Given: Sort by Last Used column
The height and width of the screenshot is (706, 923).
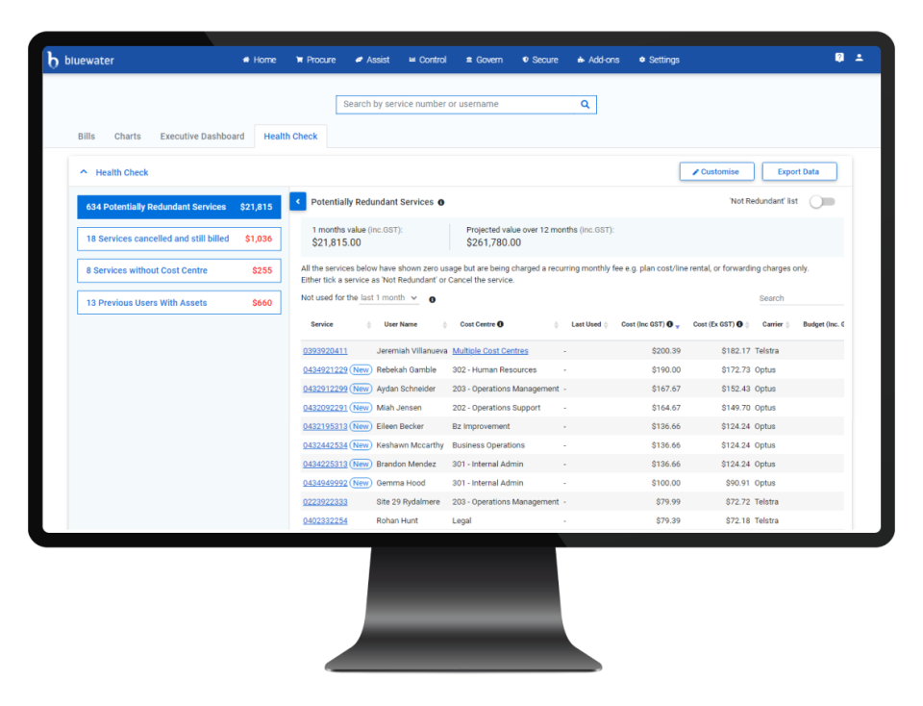Looking at the screenshot, I should coord(606,324).
